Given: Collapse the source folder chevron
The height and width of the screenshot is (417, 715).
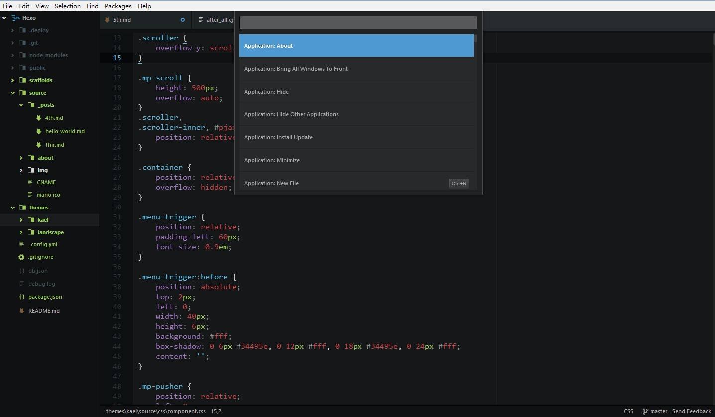Looking at the screenshot, I should [x=13, y=93].
